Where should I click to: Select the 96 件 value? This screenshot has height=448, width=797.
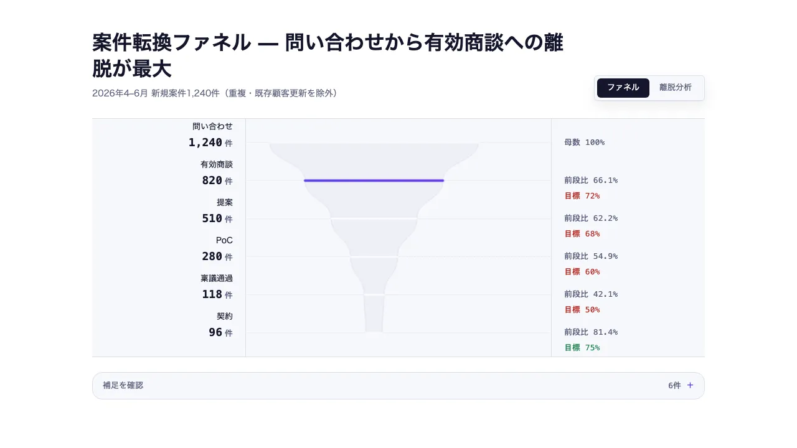point(220,332)
